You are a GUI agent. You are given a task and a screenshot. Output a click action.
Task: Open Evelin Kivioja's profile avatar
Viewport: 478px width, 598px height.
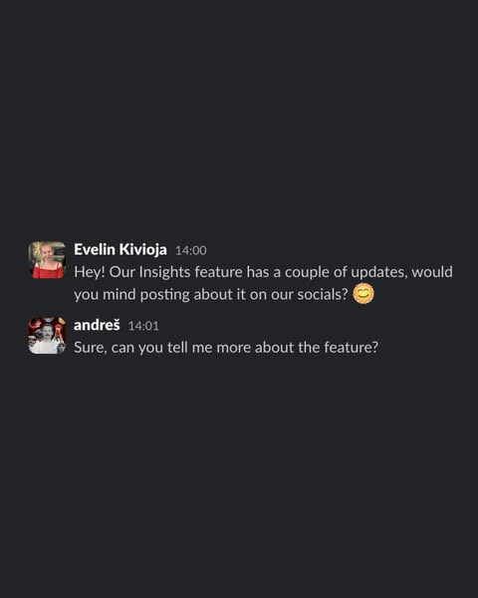coord(47,260)
